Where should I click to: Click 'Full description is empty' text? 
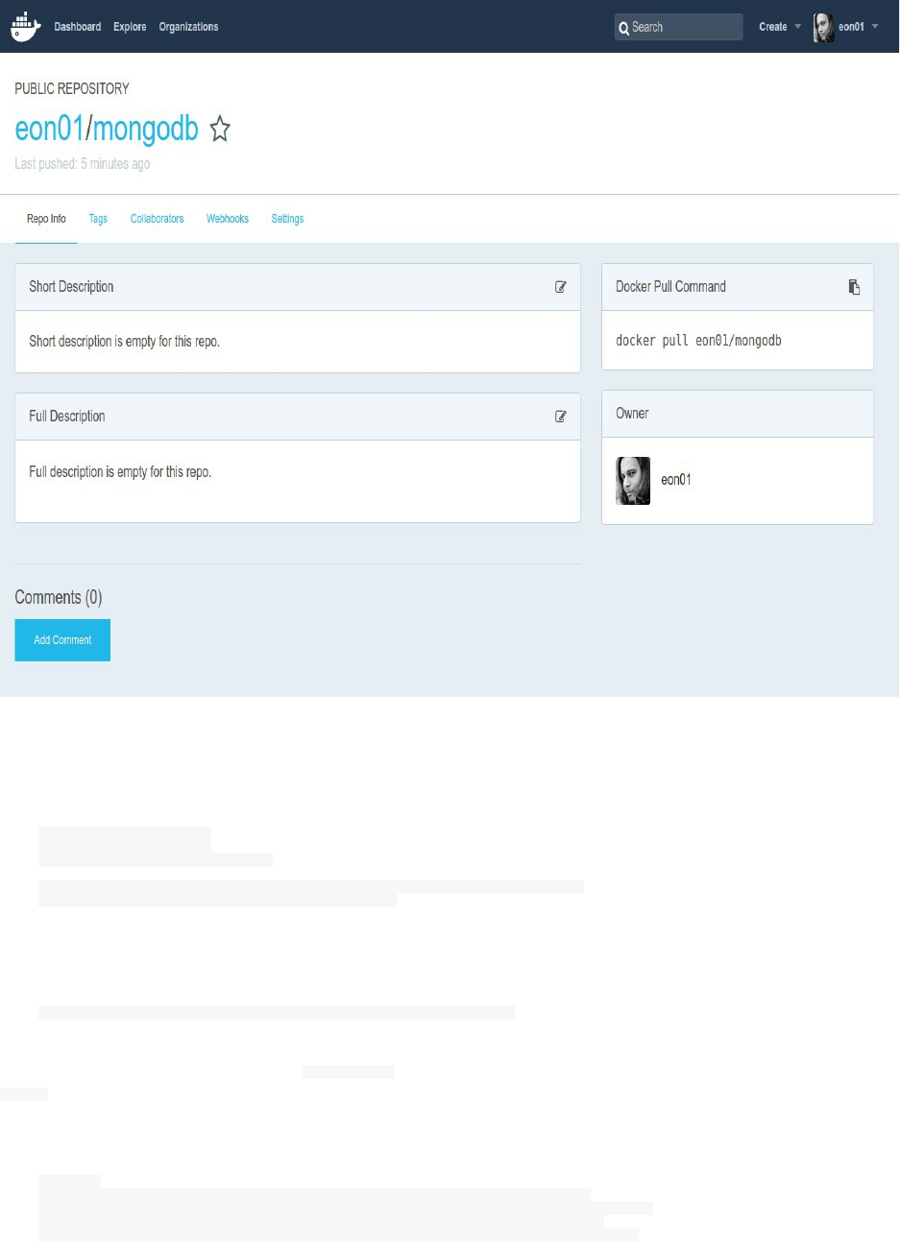coord(120,472)
